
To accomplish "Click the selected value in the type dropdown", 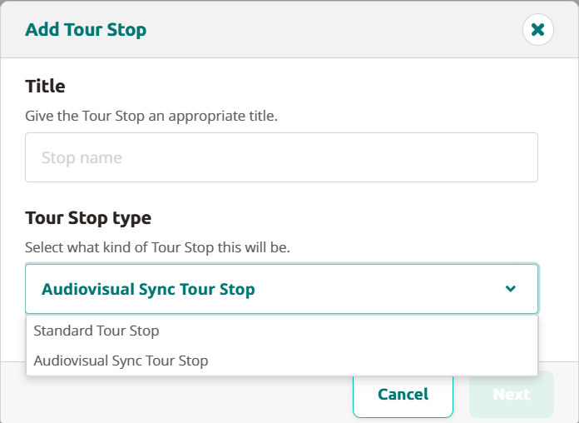I will click(148, 290).
